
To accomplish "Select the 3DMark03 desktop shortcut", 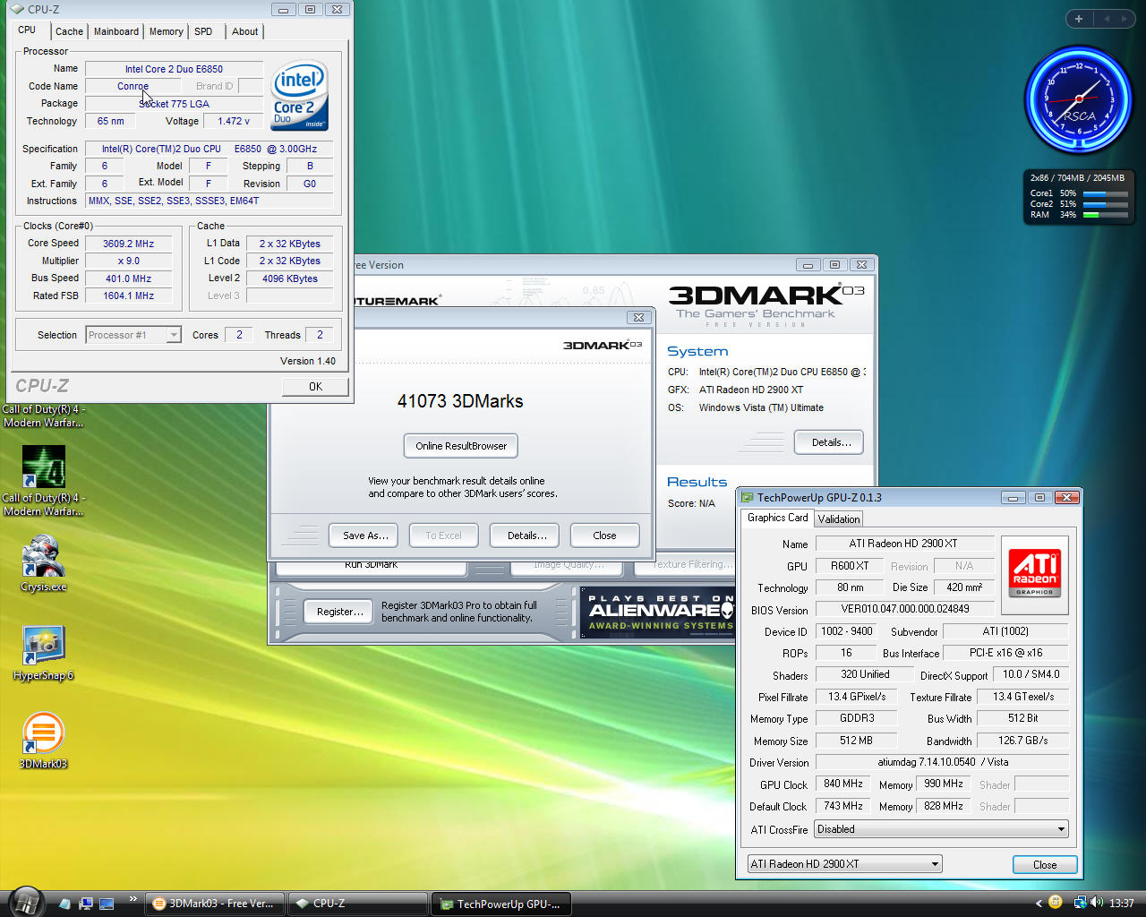I will 43,740.
